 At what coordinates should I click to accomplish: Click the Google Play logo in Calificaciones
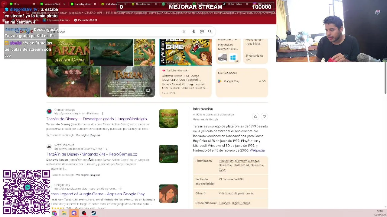(x=220, y=81)
